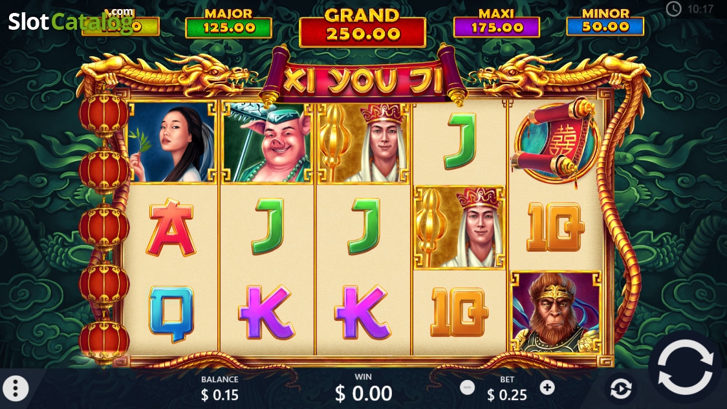727x409 pixels.
Task: Open the three-dot menu
Action: (x=16, y=388)
